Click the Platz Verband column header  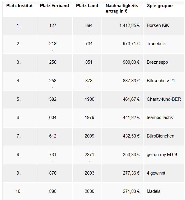point(54,6)
